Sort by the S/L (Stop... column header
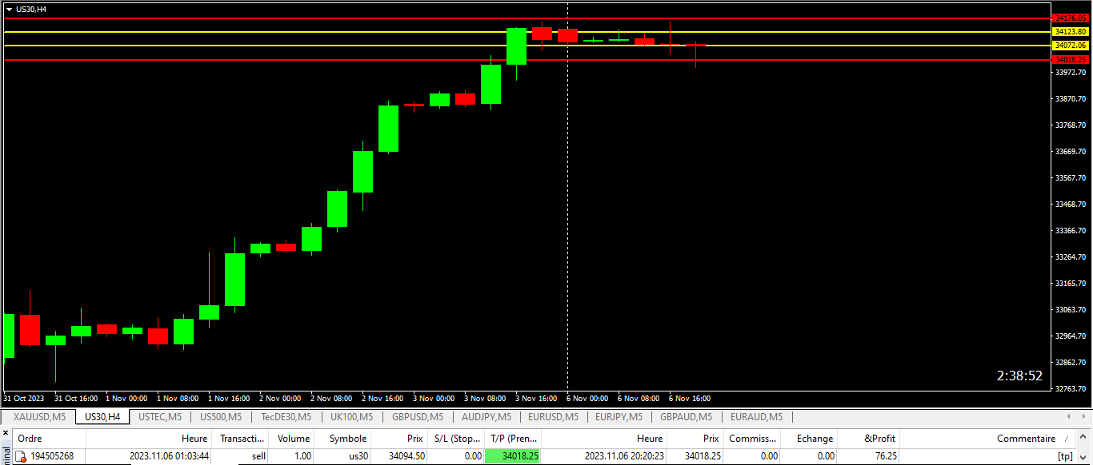Viewport: 1093px width, 465px height. (x=458, y=438)
